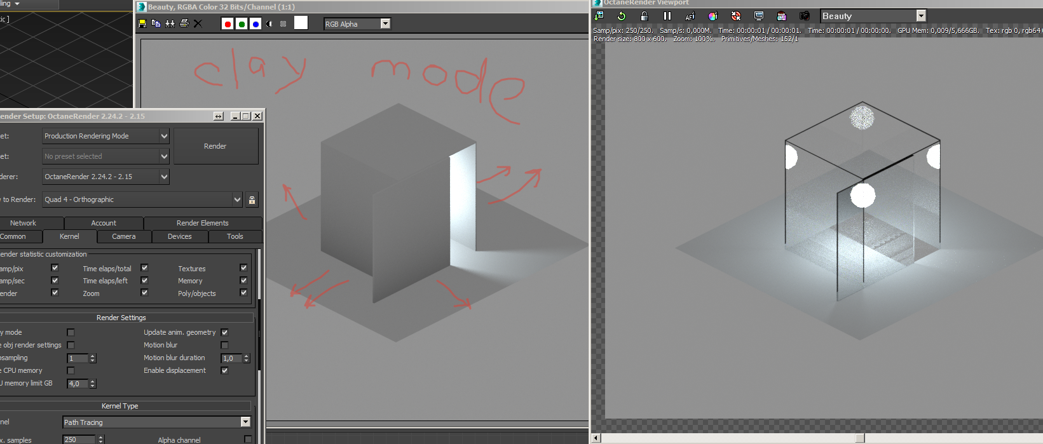Switch to the Kernel tab

tap(70, 236)
